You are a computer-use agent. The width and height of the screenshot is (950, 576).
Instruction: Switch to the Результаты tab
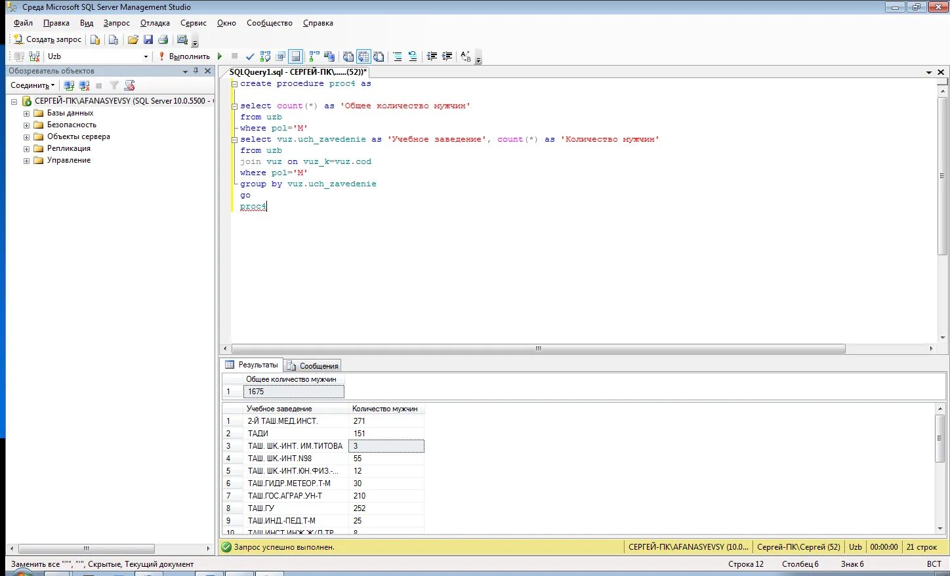(x=252, y=365)
